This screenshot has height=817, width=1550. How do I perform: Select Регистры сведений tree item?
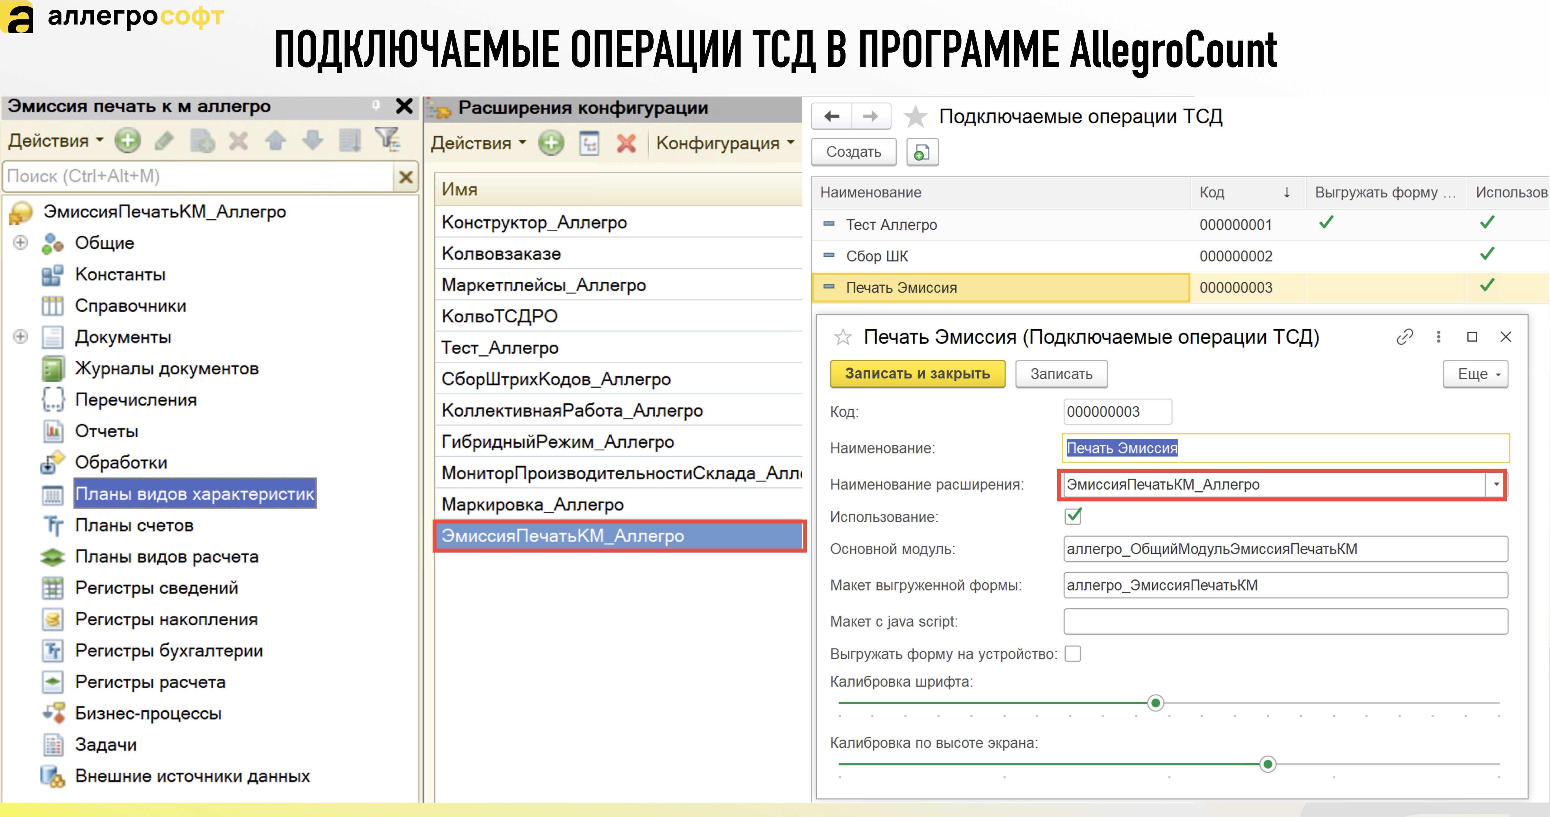tap(157, 588)
